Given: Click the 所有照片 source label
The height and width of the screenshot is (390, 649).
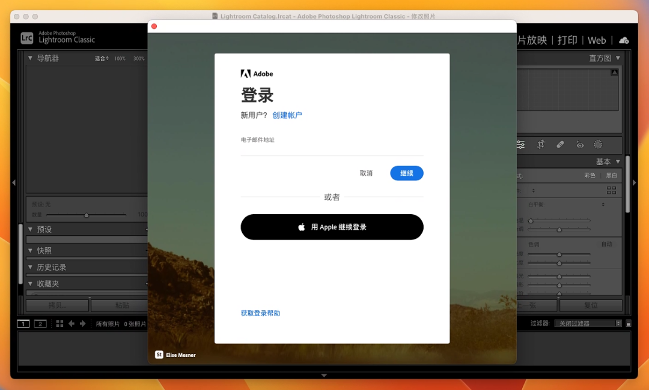Looking at the screenshot, I should point(108,324).
